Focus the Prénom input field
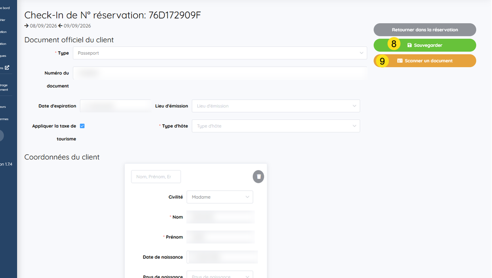Screen dimensions: 492x278 click(x=220, y=237)
